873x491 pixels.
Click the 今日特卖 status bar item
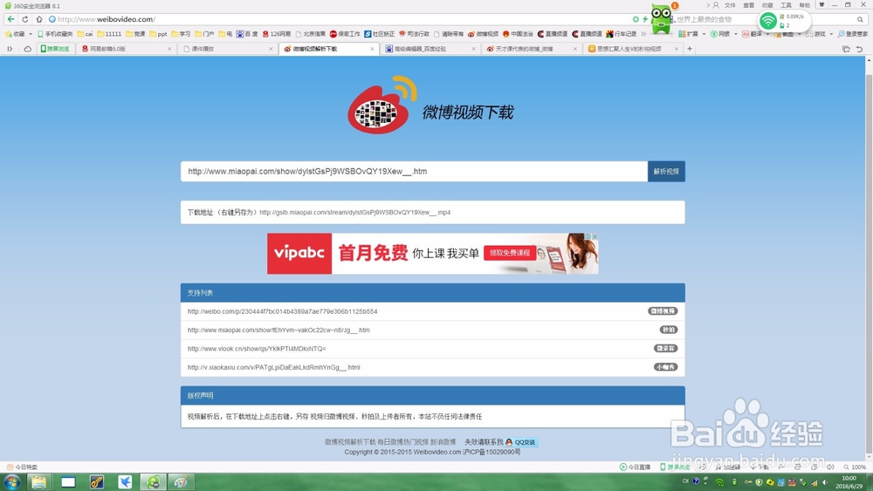[x=23, y=467]
